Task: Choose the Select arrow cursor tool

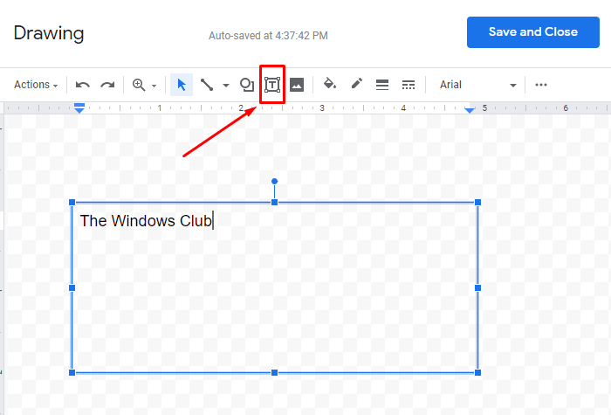Action: tap(182, 85)
